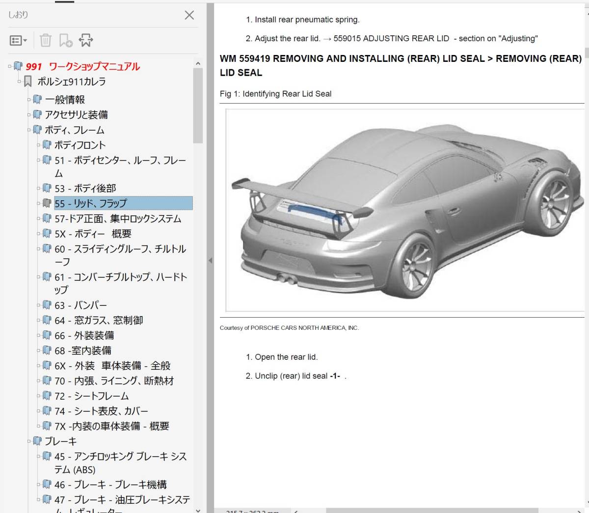Toggle the expander of 991 ワークショップマニュアル
This screenshot has width=589, height=513.
tap(10, 66)
